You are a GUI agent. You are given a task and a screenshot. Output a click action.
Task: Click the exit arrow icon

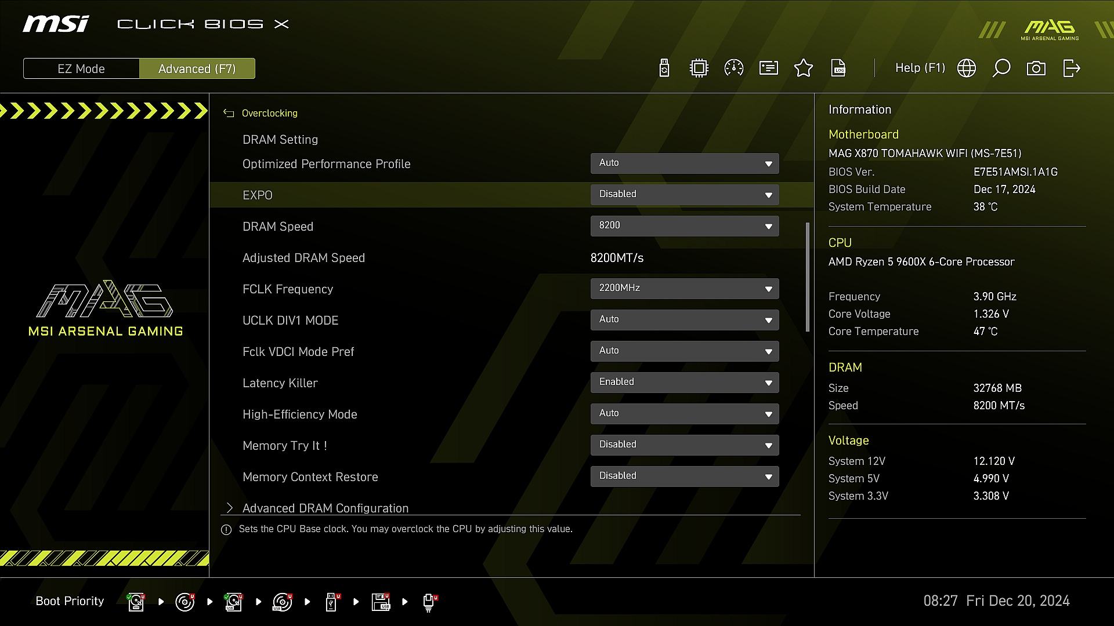click(1071, 68)
